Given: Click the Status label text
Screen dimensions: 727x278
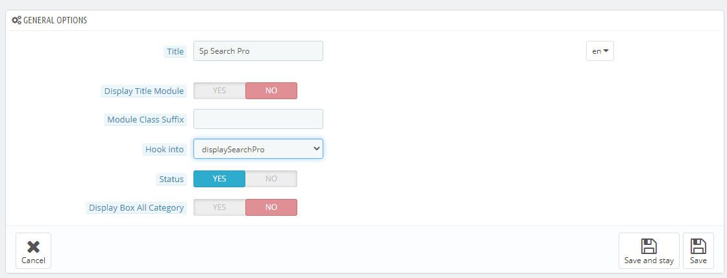Looking at the screenshot, I should [171, 179].
